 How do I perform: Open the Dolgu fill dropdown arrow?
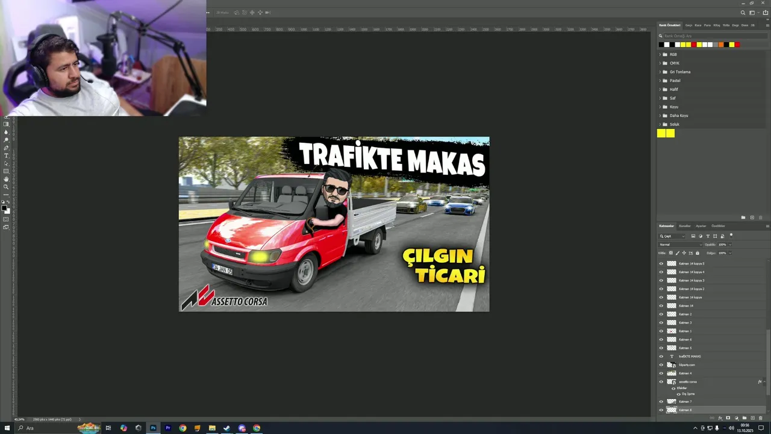pyautogui.click(x=730, y=253)
